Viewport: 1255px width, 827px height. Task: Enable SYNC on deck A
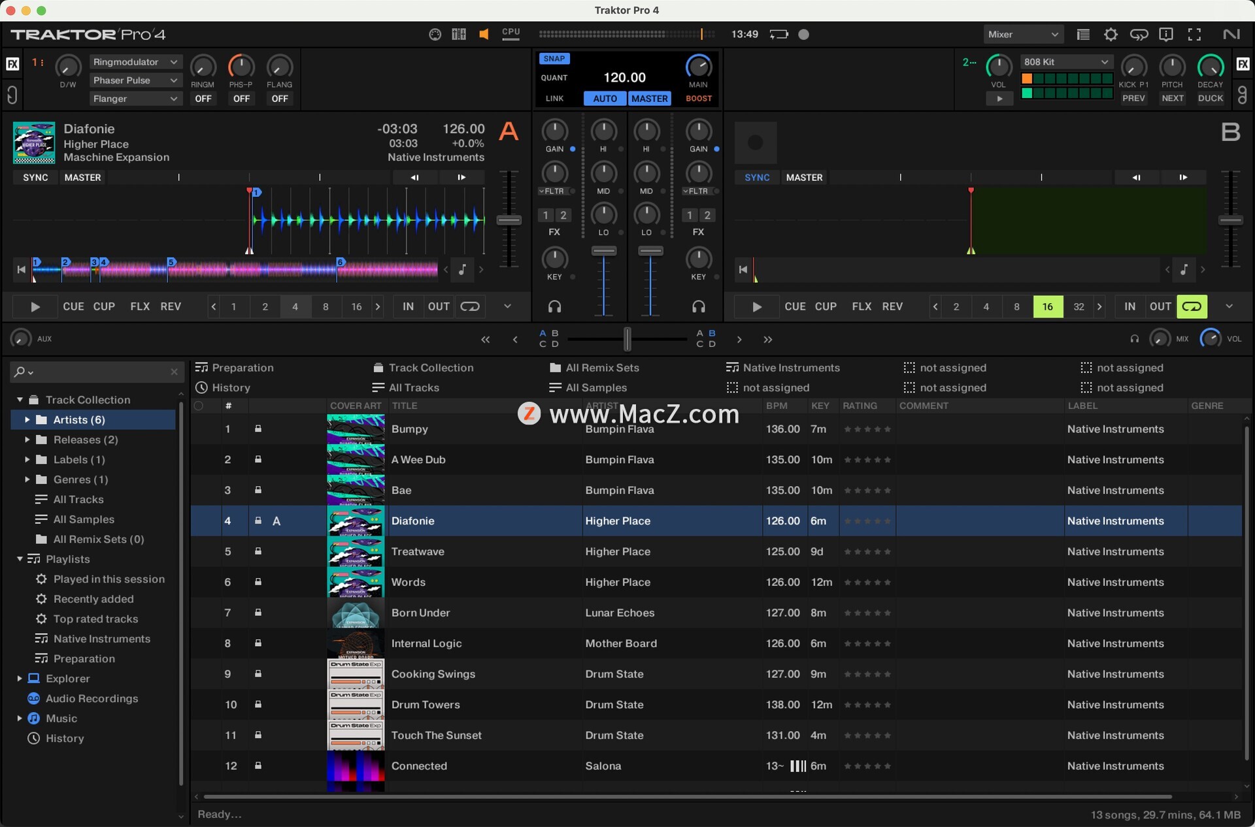pyautogui.click(x=35, y=178)
